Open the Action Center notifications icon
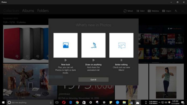This screenshot has width=187, height=105. tap(183, 102)
